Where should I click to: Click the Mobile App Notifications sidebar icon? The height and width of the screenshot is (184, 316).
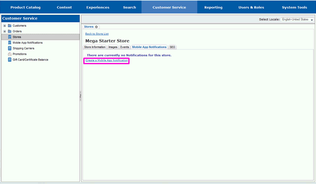(x=9, y=43)
